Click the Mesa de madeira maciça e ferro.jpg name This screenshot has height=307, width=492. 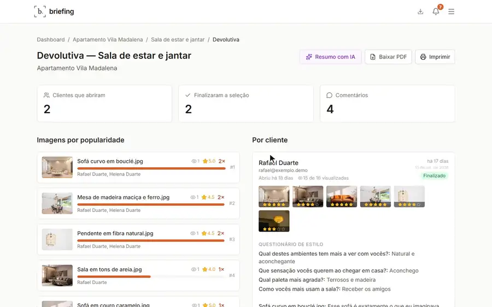[x=124, y=197]
